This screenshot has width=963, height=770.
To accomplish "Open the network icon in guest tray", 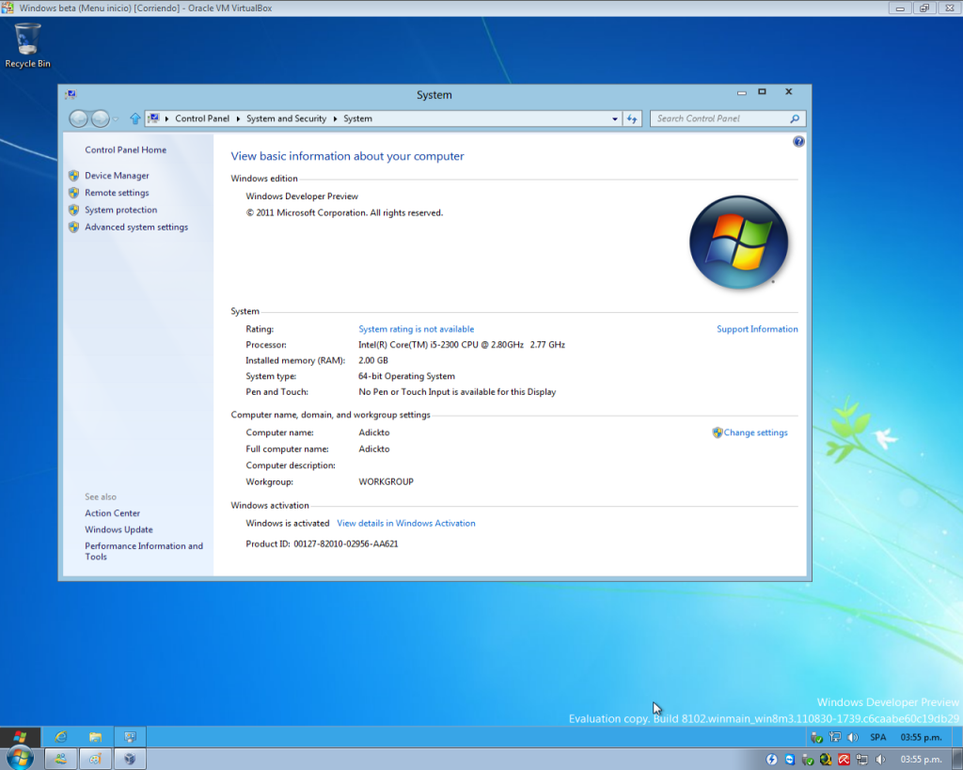I will (x=835, y=737).
